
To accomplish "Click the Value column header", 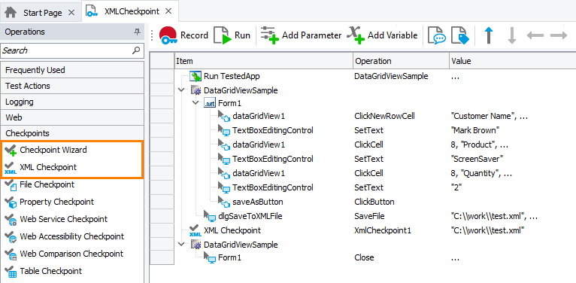I will [512, 61].
